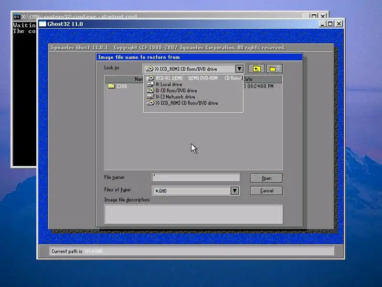Click the File name input field

[x=196, y=177]
